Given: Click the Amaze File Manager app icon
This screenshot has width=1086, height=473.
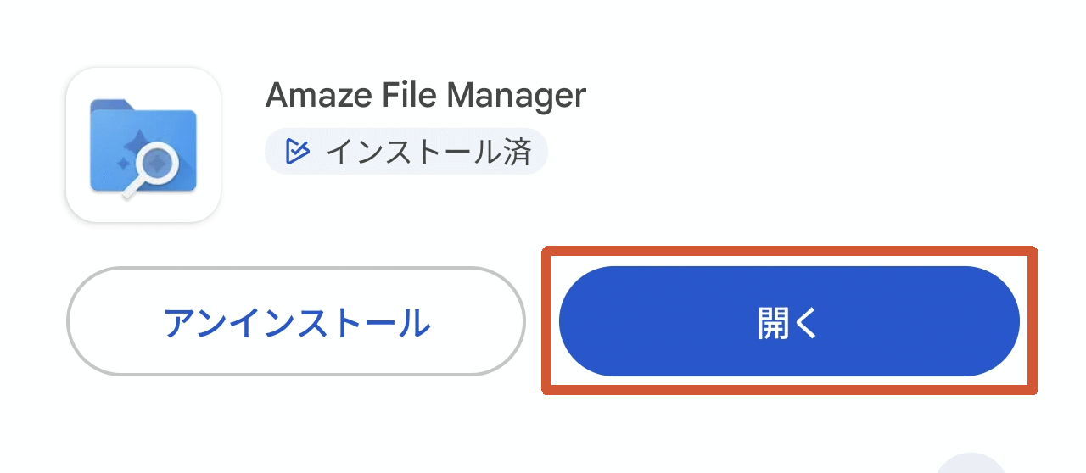Looking at the screenshot, I should click(x=143, y=145).
